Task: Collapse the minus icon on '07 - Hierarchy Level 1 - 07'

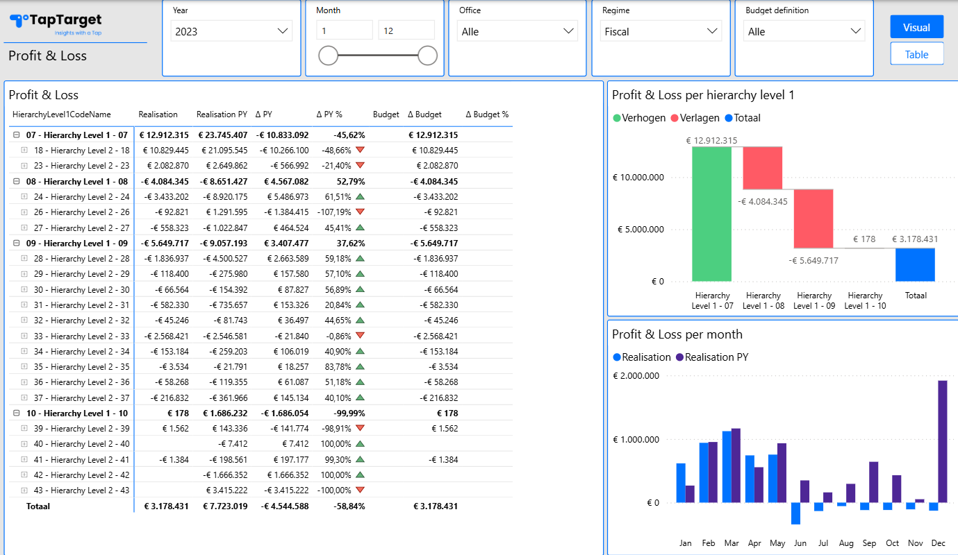Action: coord(16,135)
